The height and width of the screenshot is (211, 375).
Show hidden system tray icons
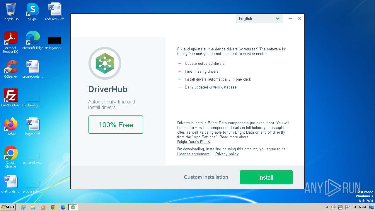click(x=327, y=207)
